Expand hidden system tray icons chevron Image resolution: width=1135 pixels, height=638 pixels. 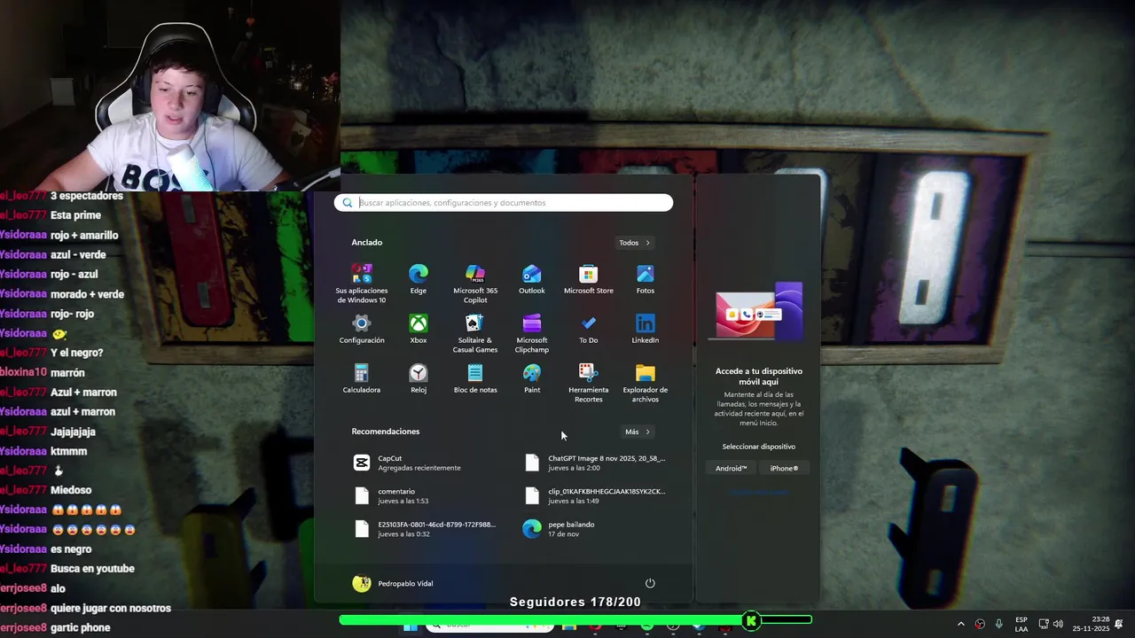960,624
